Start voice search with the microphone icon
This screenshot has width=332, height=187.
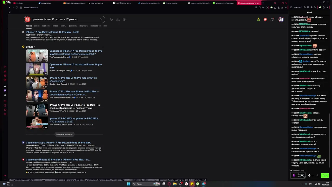tap(111, 19)
